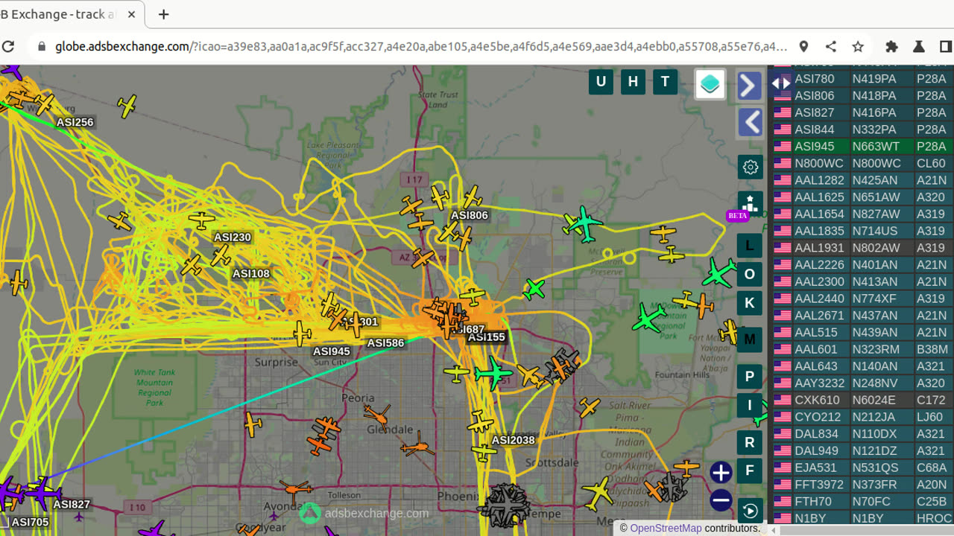Toggle the I map button
954x536 pixels.
[750, 406]
